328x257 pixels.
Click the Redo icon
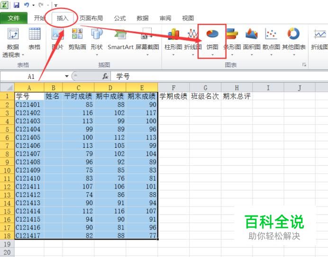(x=41, y=5)
